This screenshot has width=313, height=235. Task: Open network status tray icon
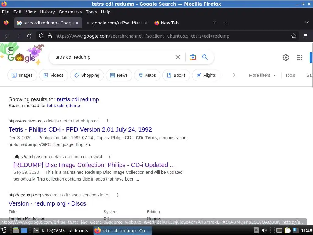279,230
